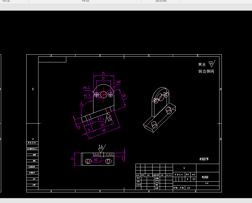
Task: Click the large center hole in front view
Action: point(104,95)
